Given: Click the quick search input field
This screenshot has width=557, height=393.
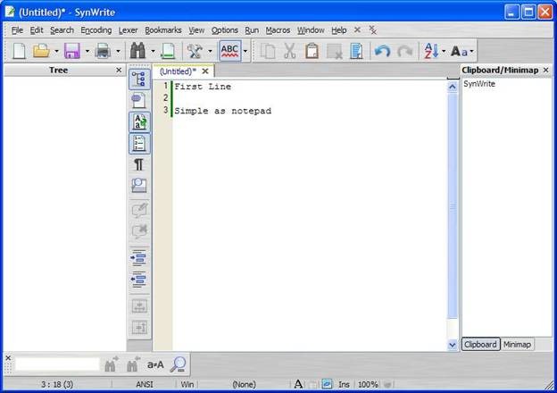Looking at the screenshot, I should coord(57,364).
